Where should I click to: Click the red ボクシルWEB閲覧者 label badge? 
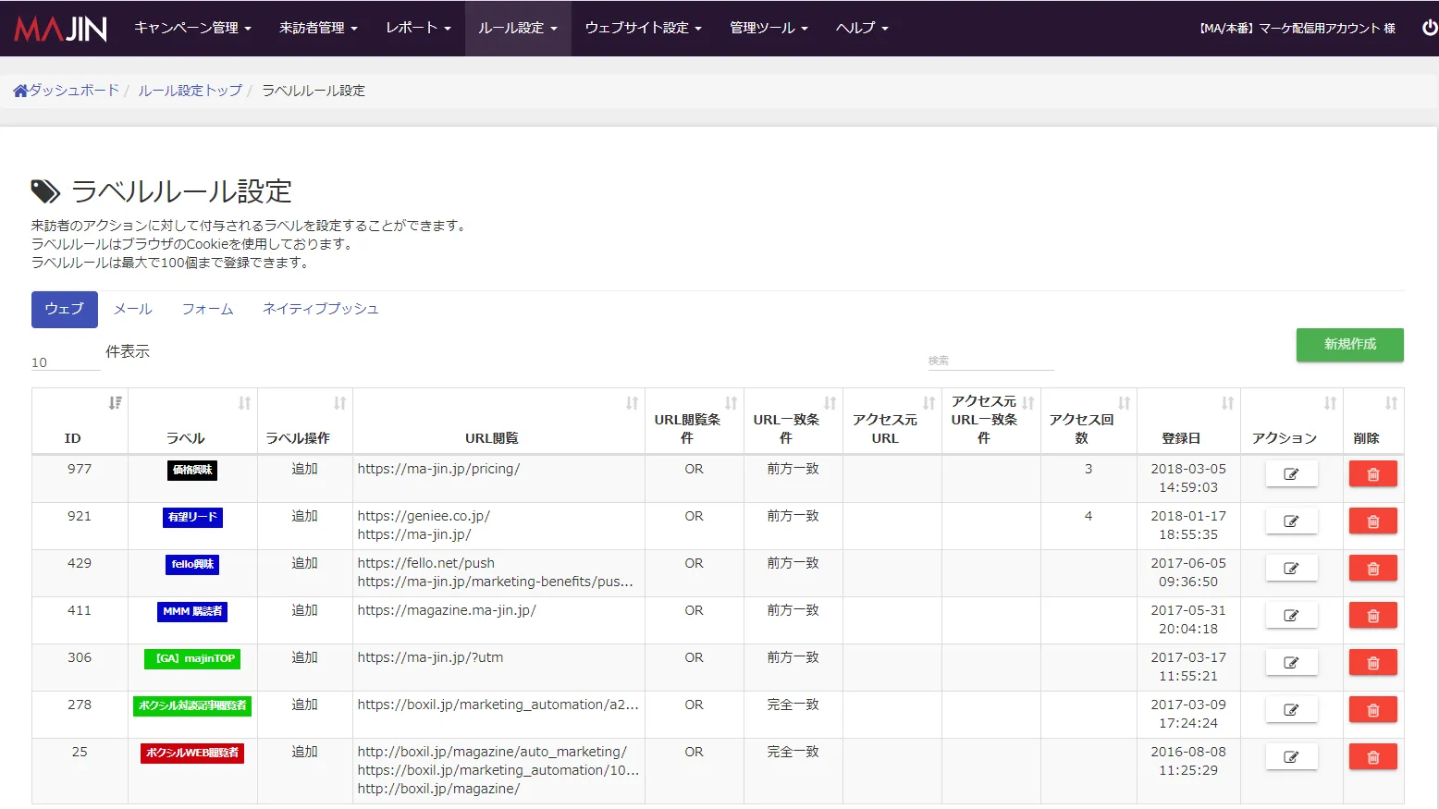click(192, 754)
